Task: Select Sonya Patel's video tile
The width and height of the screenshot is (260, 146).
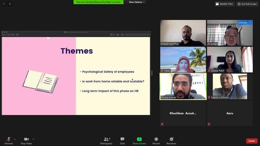Action: (x=230, y=60)
